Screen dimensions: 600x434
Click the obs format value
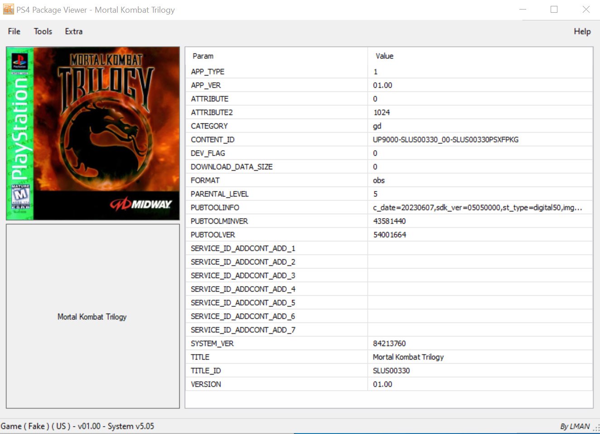point(379,180)
